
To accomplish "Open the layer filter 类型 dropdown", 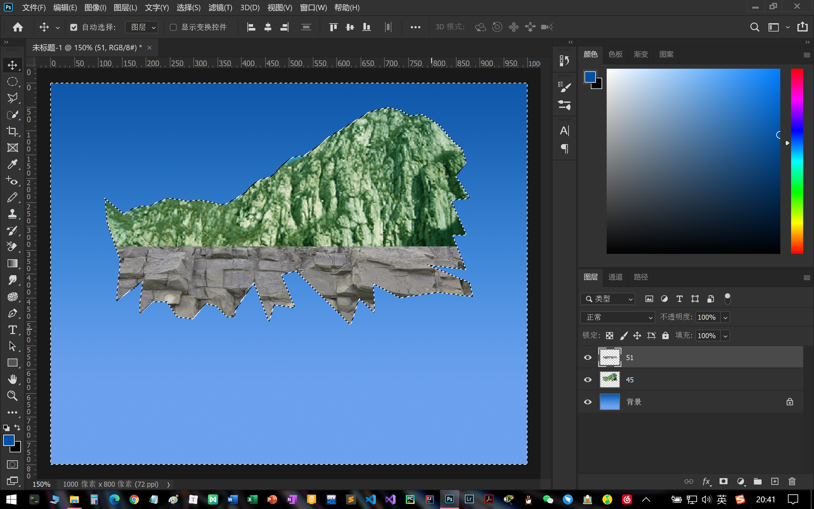I will click(x=608, y=299).
